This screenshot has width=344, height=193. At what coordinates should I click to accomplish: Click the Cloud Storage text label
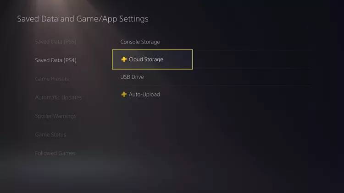point(146,59)
